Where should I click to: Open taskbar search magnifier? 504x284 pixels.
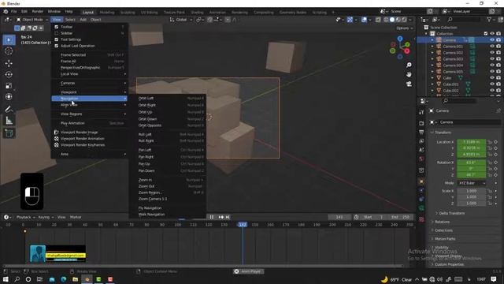coord(17,279)
